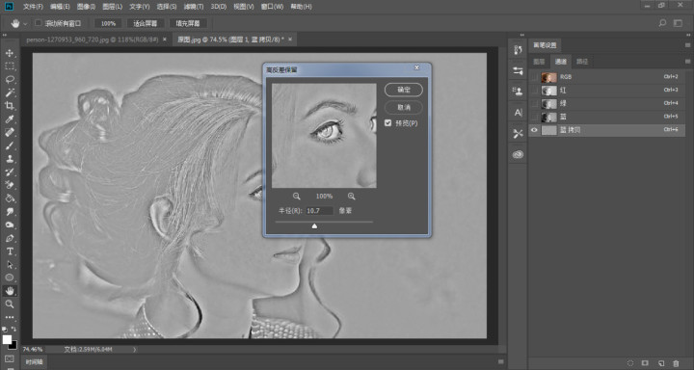Toggle Quick Mask mode icon
The image size is (694, 370).
point(10,358)
